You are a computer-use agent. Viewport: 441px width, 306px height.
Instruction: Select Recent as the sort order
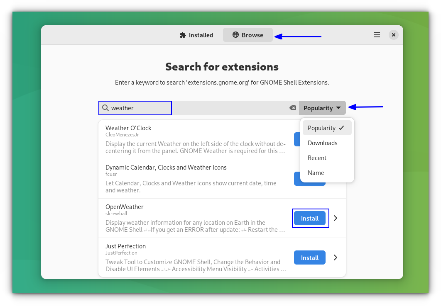coord(317,158)
